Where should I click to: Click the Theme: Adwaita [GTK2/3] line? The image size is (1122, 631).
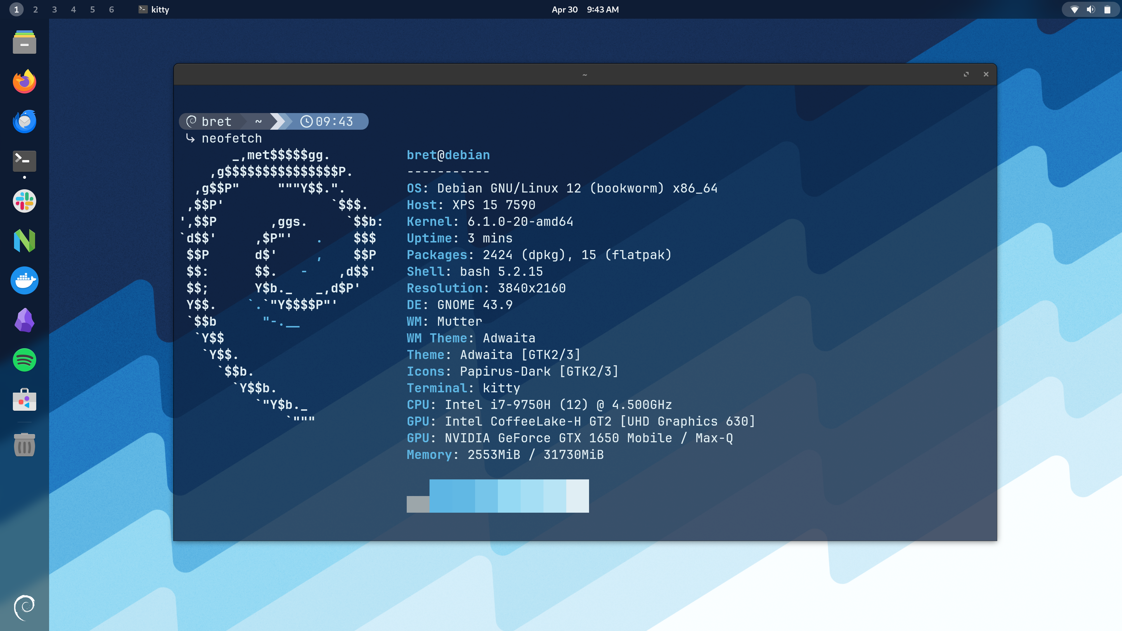(494, 354)
